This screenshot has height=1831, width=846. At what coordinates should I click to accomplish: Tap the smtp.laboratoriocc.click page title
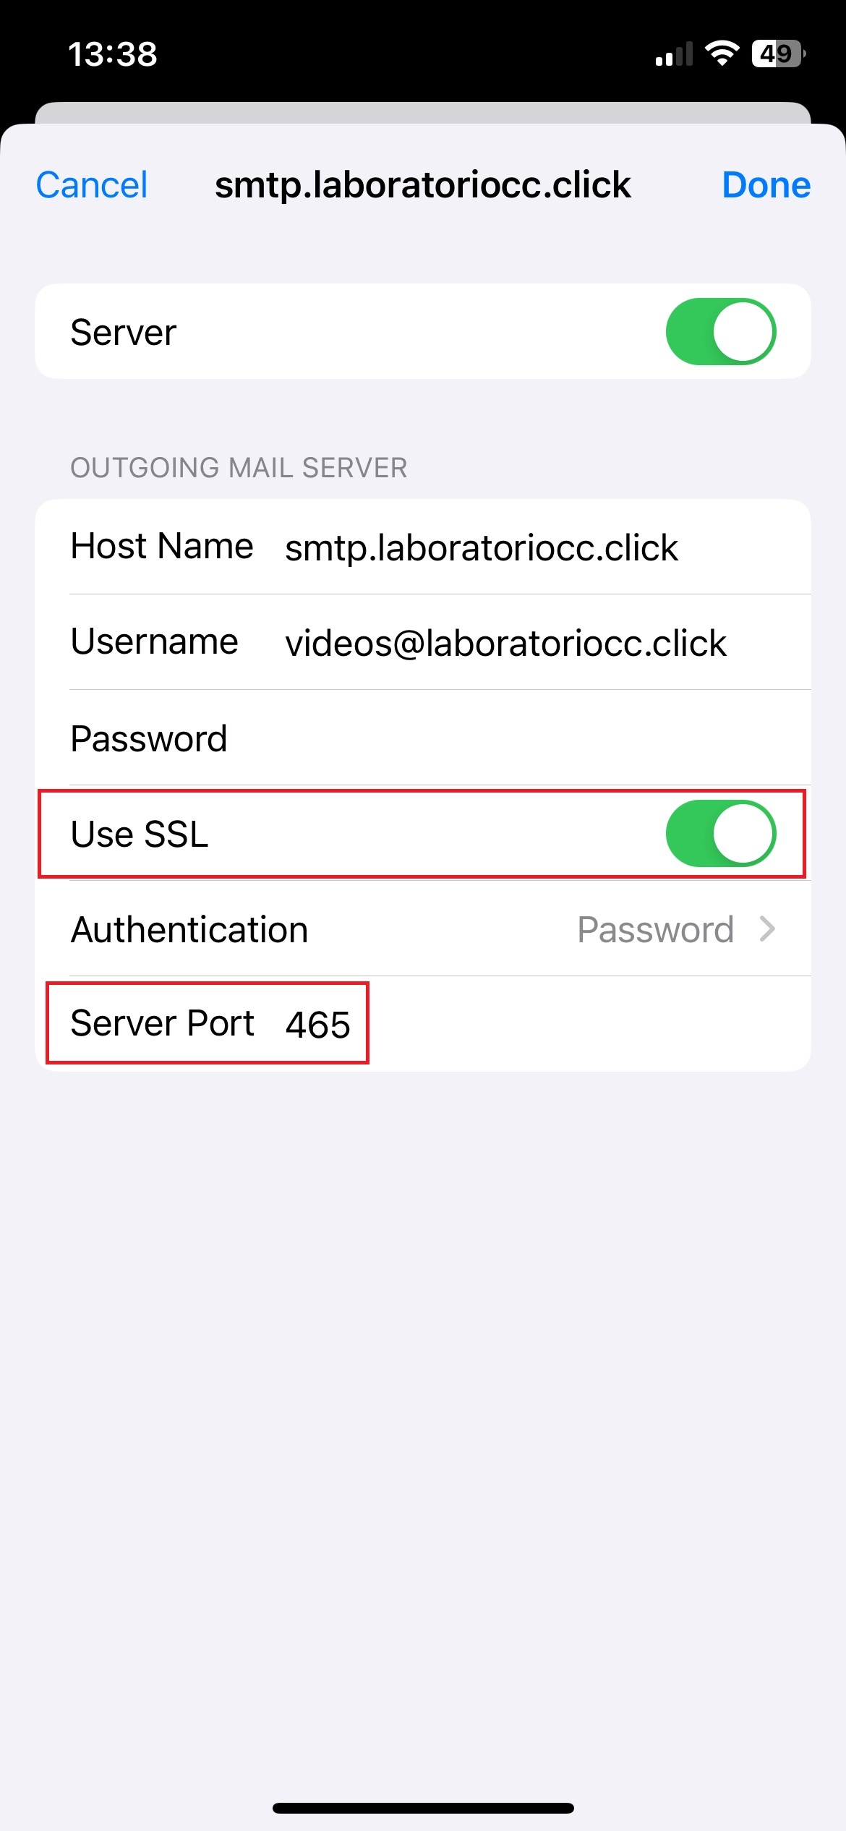[423, 185]
